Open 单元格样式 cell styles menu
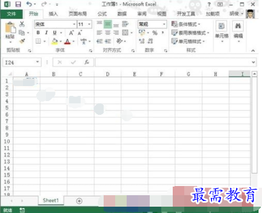The width and height of the screenshot is (262, 213). coord(188,41)
